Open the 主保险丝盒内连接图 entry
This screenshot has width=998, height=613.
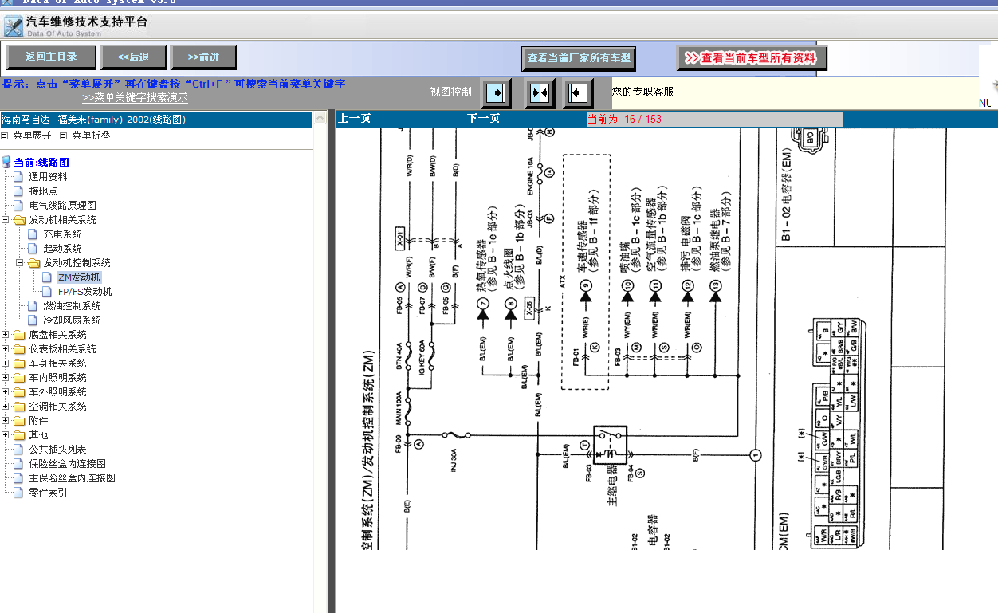72,478
